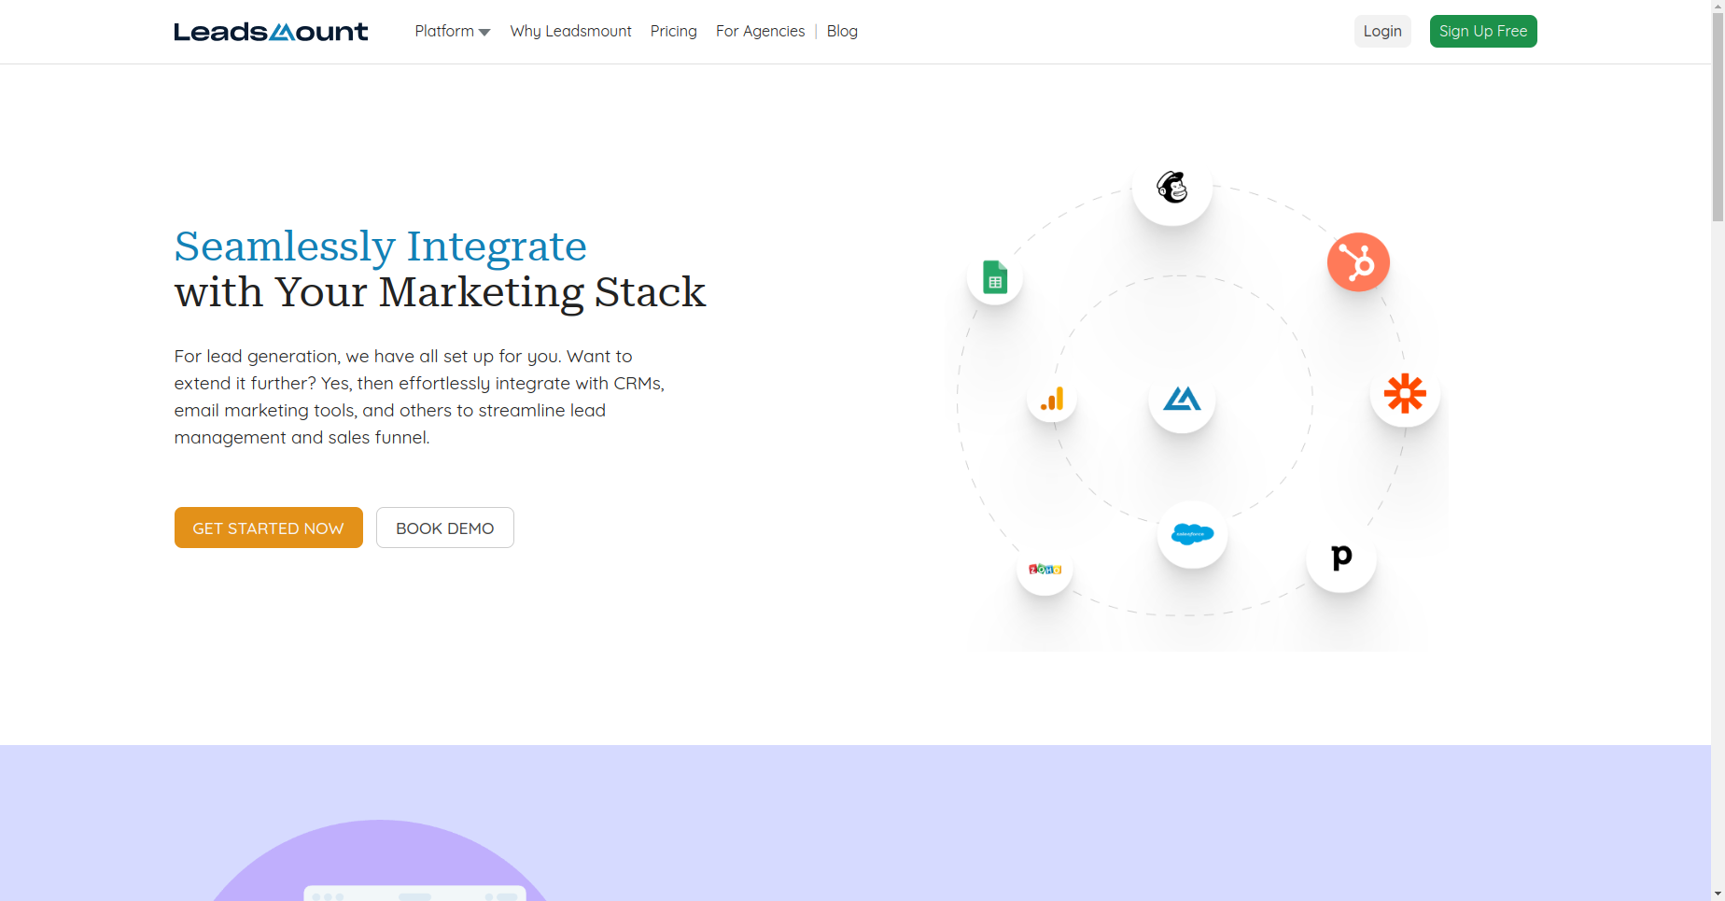Click the Zoho integration icon
Viewport: 1725px width, 901px height.
1045,569
